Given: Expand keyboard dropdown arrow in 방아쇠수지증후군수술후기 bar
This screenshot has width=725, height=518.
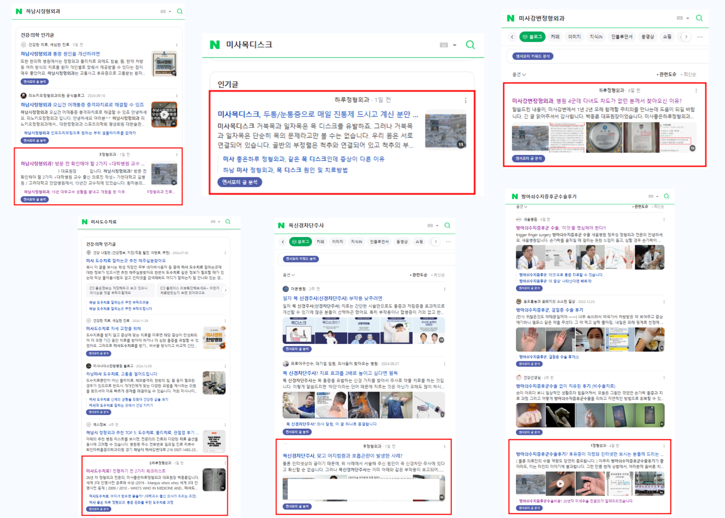Looking at the screenshot, I should point(657,197).
